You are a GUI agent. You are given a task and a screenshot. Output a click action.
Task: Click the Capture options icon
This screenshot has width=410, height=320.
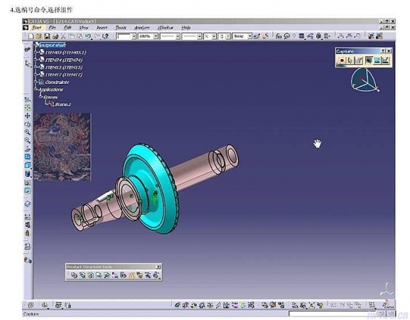(x=359, y=60)
